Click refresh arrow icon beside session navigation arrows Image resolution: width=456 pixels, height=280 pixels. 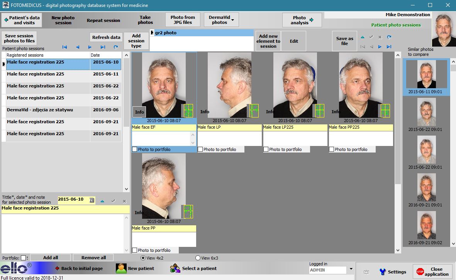(x=116, y=47)
